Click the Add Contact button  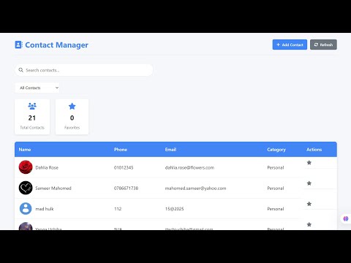[290, 45]
